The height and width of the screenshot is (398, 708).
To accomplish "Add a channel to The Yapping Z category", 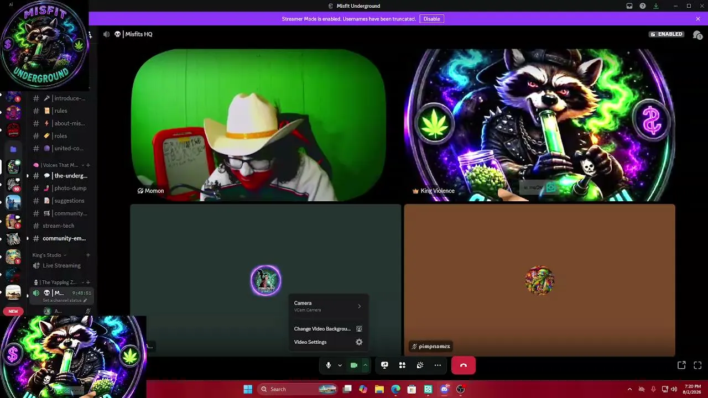I will pos(88,282).
